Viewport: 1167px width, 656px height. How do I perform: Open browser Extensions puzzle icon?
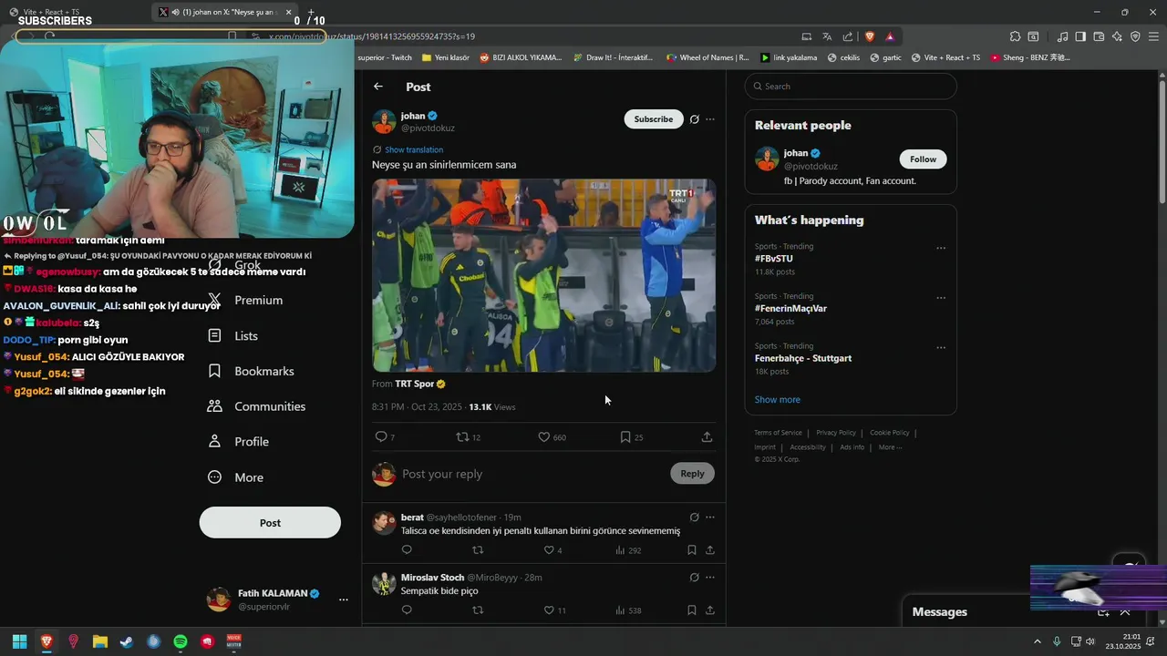pos(1015,36)
